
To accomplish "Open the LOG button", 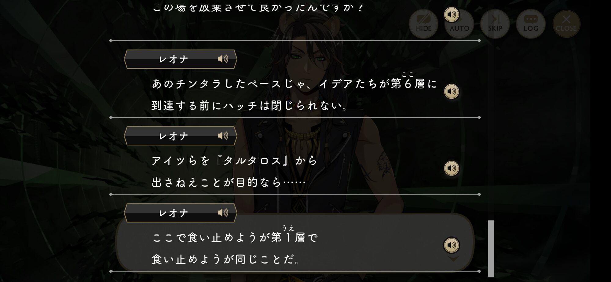I will tap(531, 24).
